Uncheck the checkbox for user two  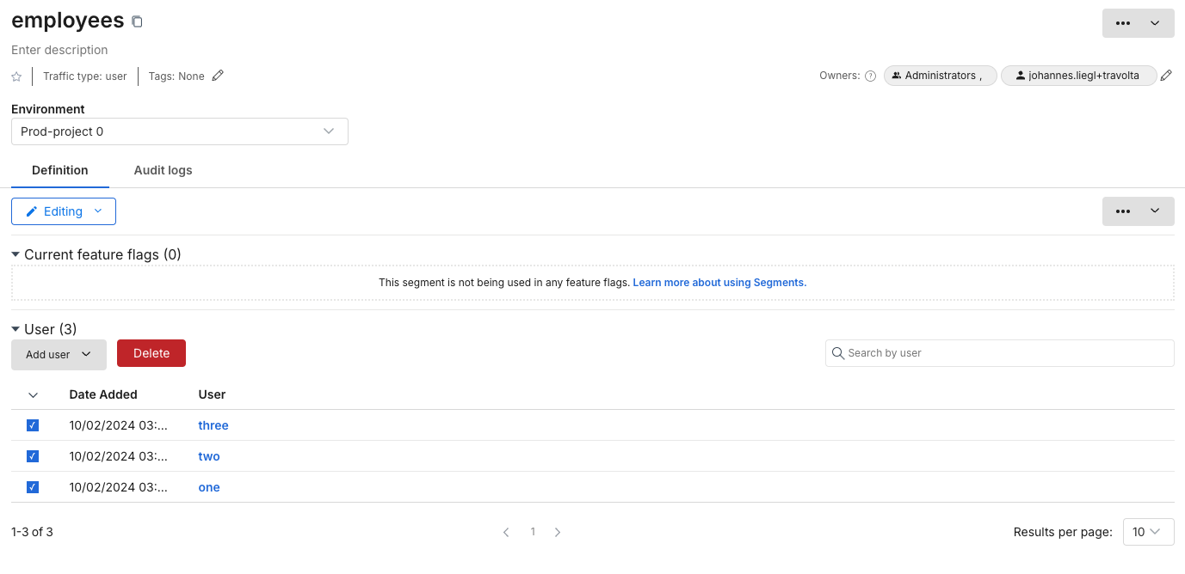click(33, 456)
